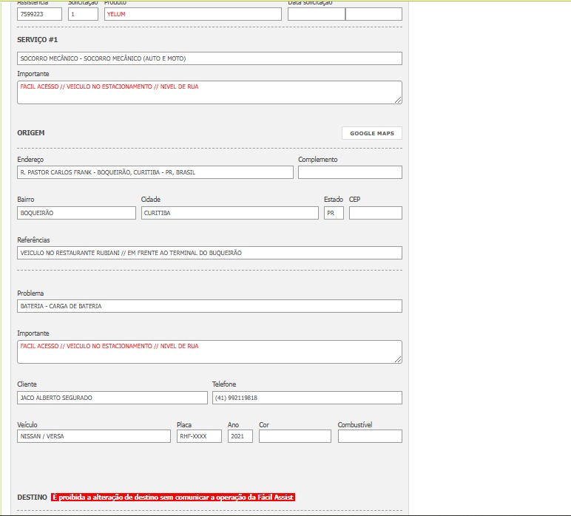Image resolution: width=571 pixels, height=516 pixels.
Task: Select the Assistência field with 7599223
Action: pyautogui.click(x=39, y=14)
